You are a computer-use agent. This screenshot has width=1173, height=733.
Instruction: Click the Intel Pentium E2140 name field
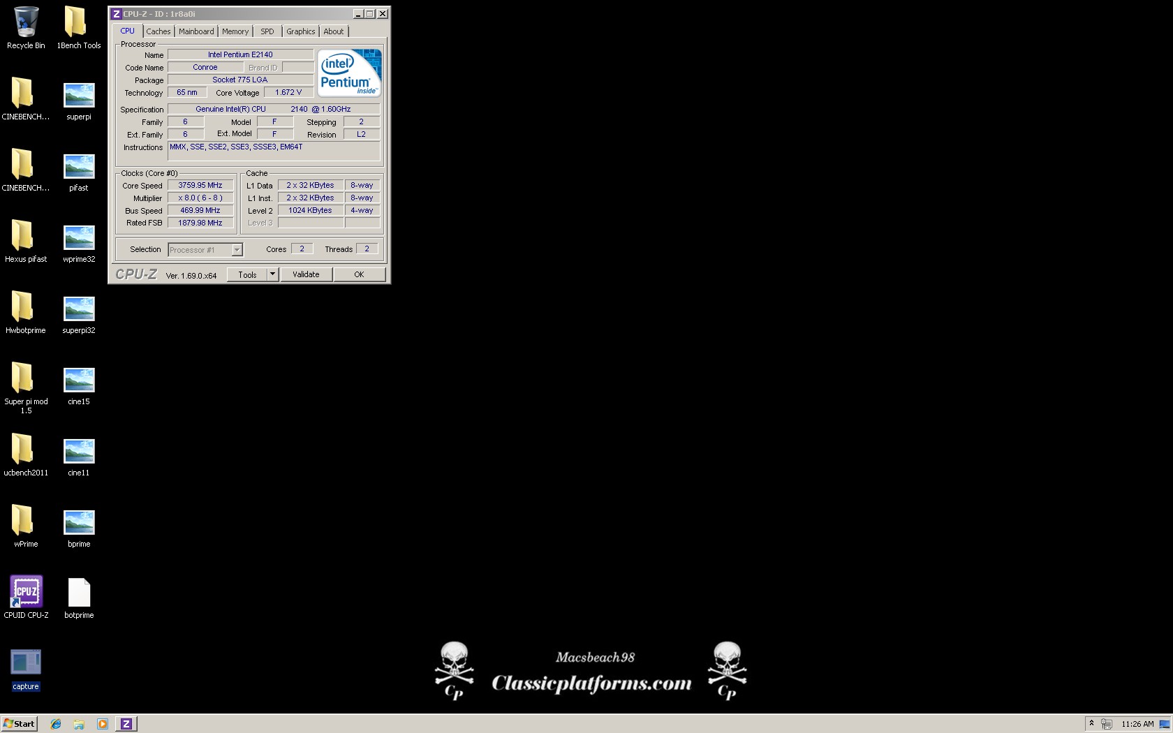240,54
